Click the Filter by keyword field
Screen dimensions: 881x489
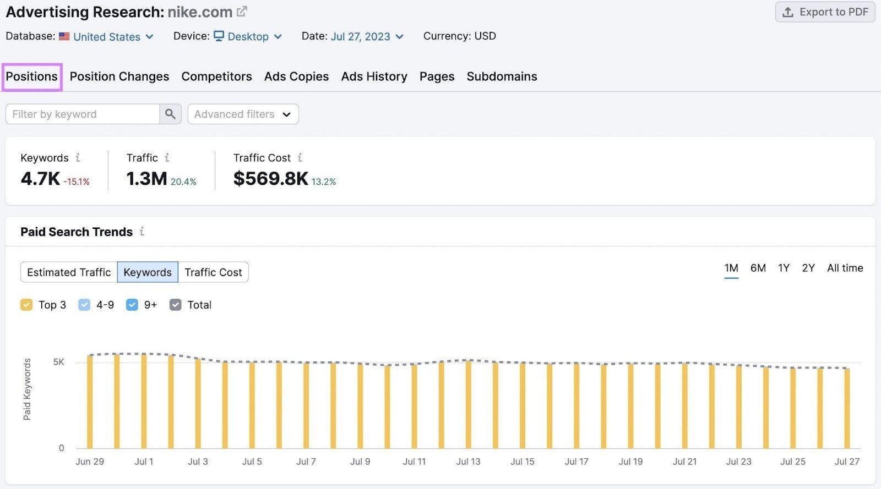pos(83,114)
